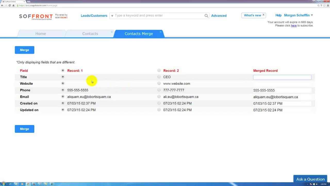Viewport: 330px width, 186px height.
Task: Select Record 1 Created on radio
Action: [63, 103]
